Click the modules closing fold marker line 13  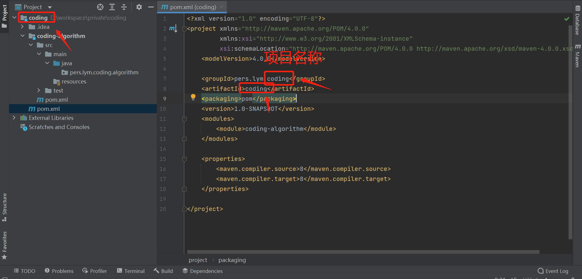184,139
